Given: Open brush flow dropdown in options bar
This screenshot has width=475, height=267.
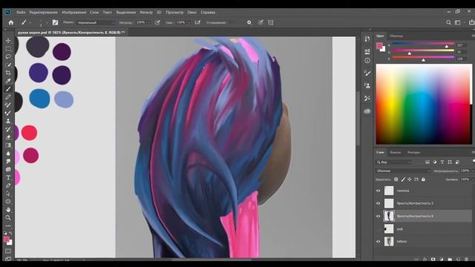Looking at the screenshot, I should [x=189, y=22].
